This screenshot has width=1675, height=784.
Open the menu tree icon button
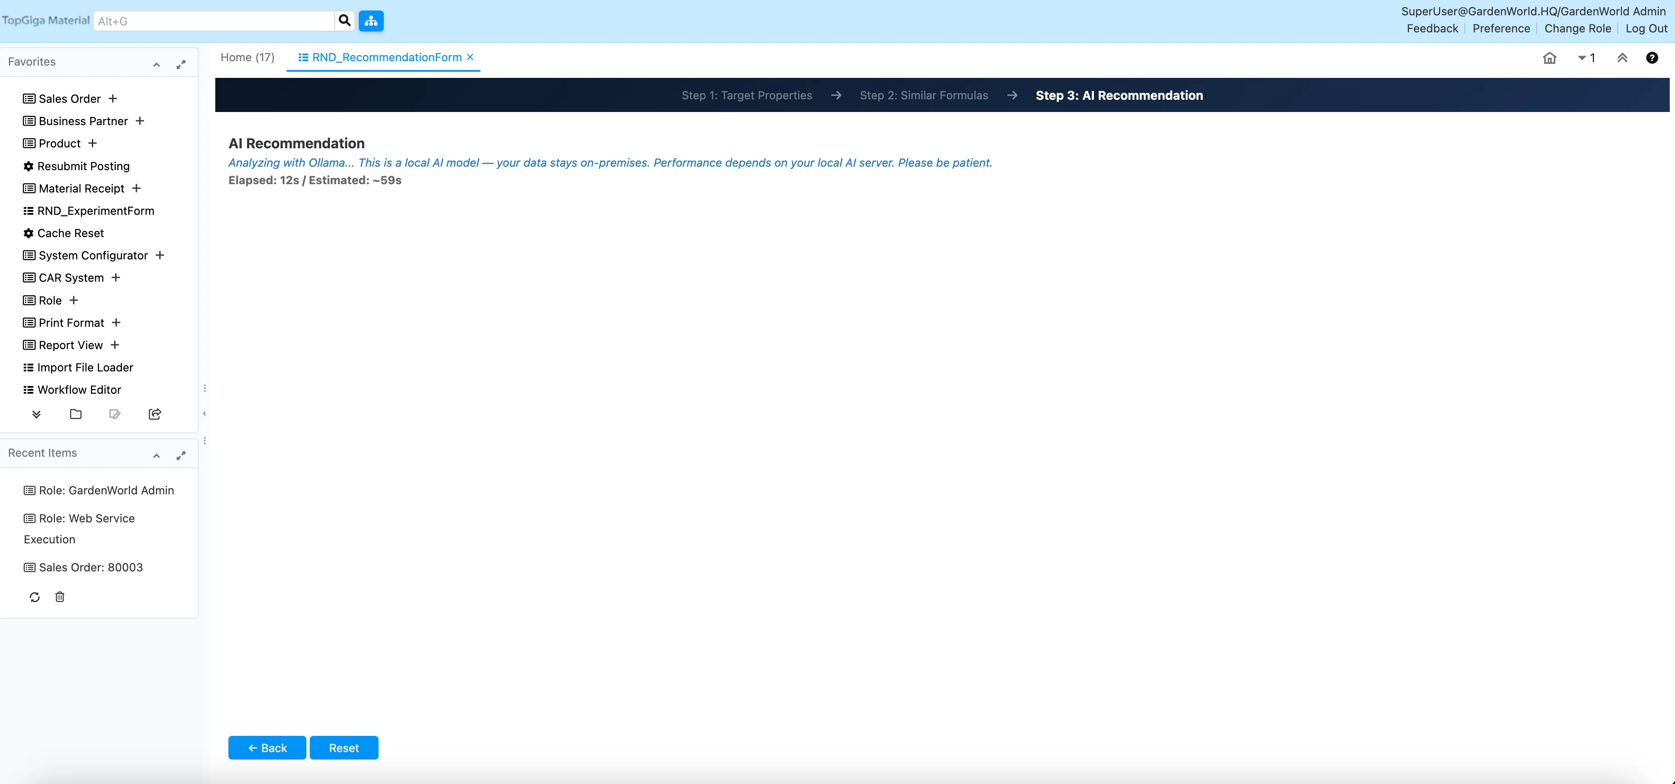[371, 21]
